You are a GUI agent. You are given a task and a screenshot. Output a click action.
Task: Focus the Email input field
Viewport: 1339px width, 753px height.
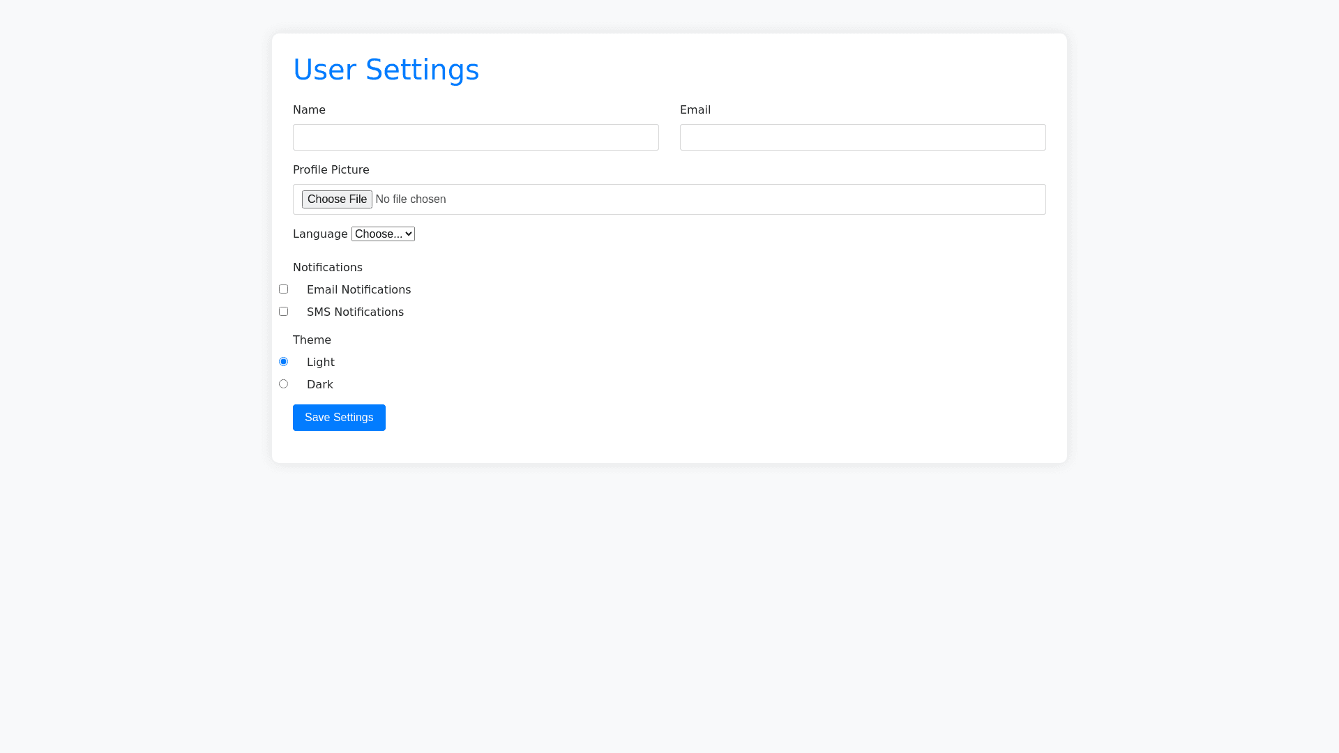pos(863,137)
